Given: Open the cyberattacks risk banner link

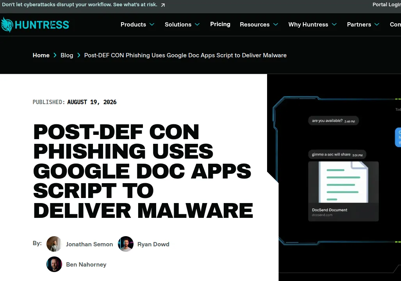Looking at the screenshot, I should coord(80,5).
